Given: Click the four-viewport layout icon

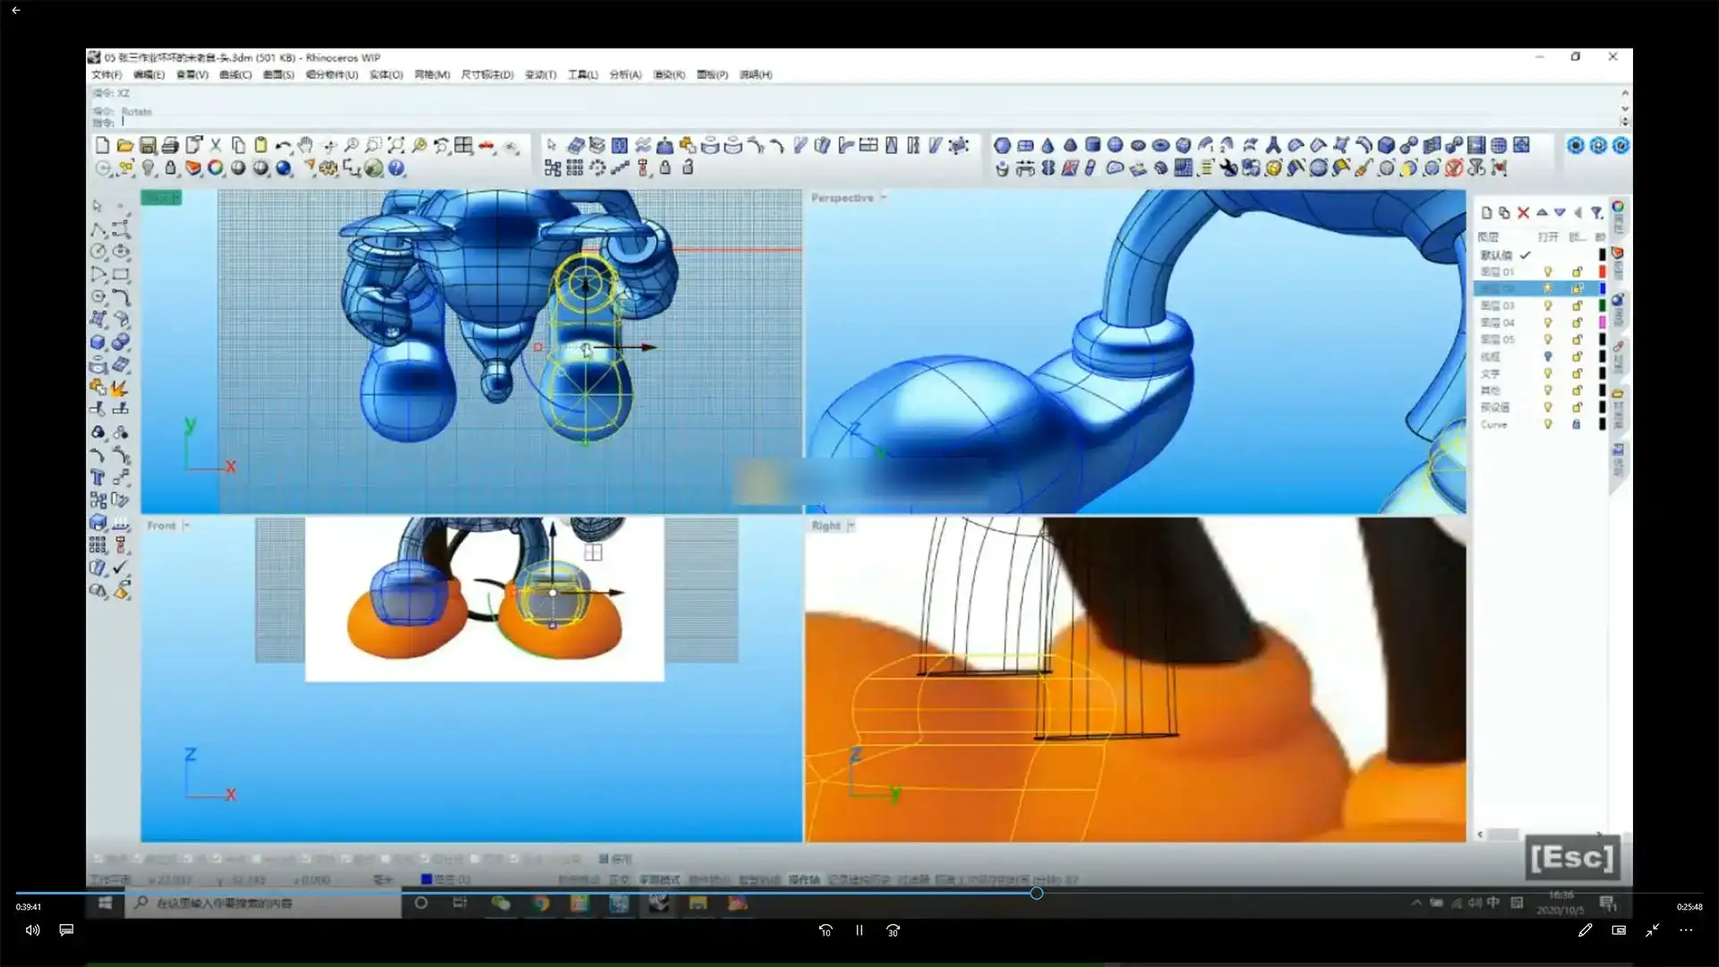Looking at the screenshot, I should point(463,145).
